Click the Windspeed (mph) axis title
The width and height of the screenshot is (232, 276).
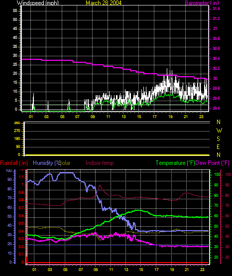pos(38,3)
